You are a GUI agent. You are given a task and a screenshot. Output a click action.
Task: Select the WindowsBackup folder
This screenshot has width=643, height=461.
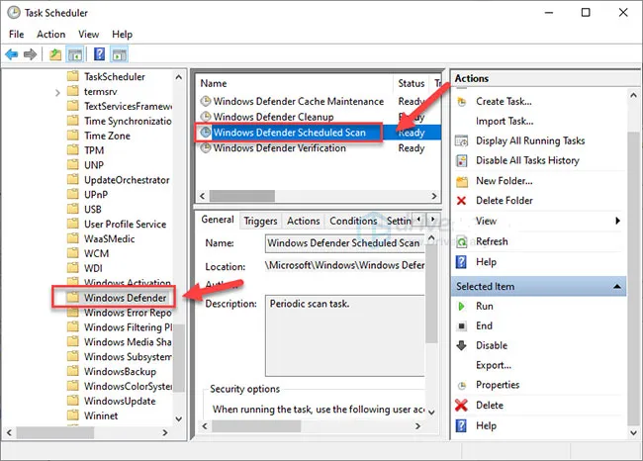pyautogui.click(x=120, y=372)
